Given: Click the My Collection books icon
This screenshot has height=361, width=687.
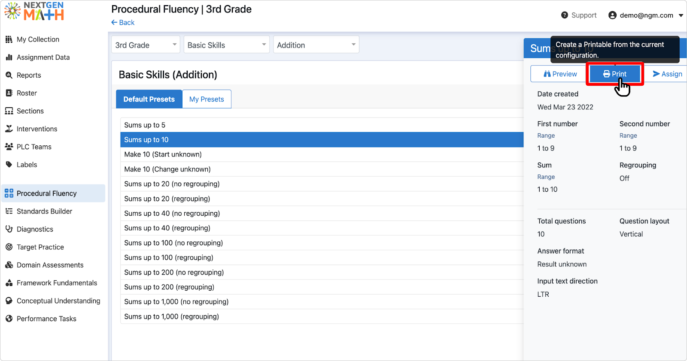Looking at the screenshot, I should [x=9, y=39].
